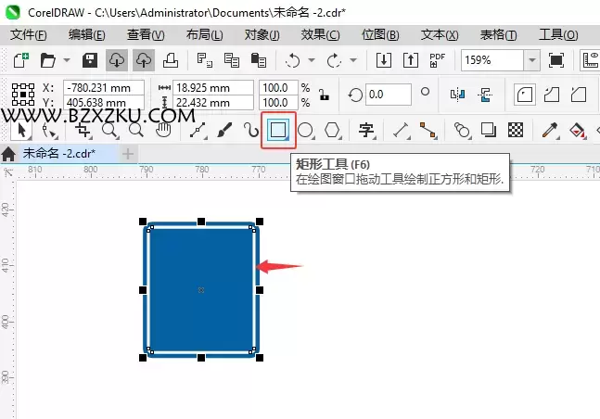This screenshot has width=600, height=419.
Task: Print the document
Action: click(171, 60)
